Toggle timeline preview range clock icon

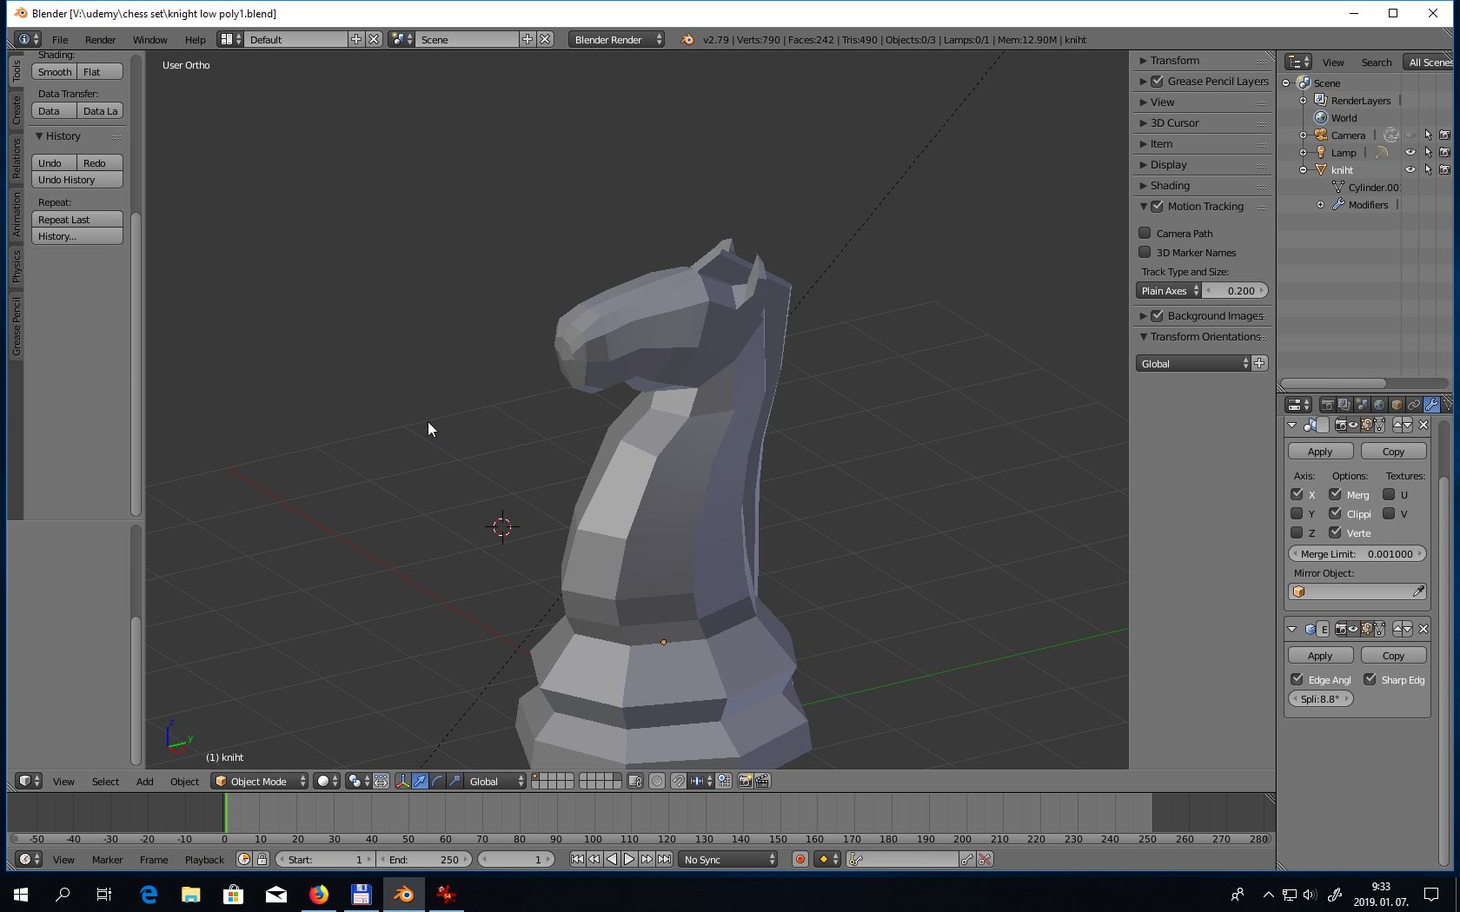pos(244,860)
